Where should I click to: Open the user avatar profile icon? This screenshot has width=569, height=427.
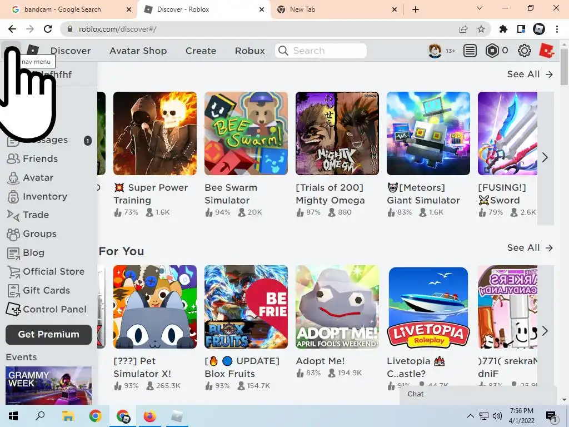tap(435, 51)
